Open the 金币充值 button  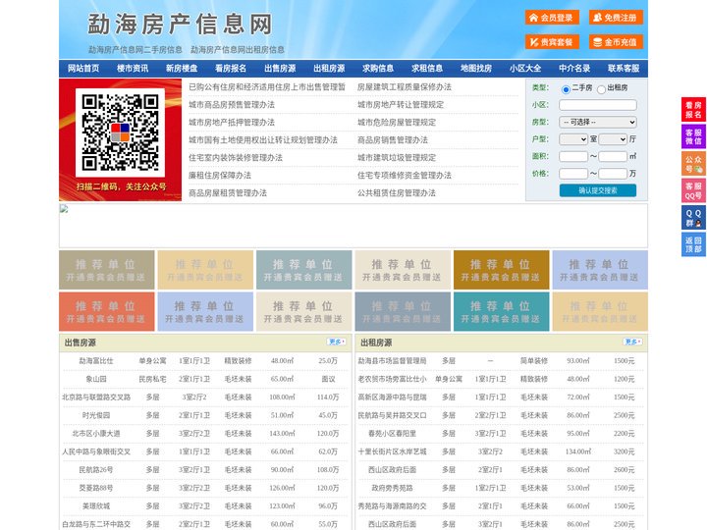[x=616, y=42]
